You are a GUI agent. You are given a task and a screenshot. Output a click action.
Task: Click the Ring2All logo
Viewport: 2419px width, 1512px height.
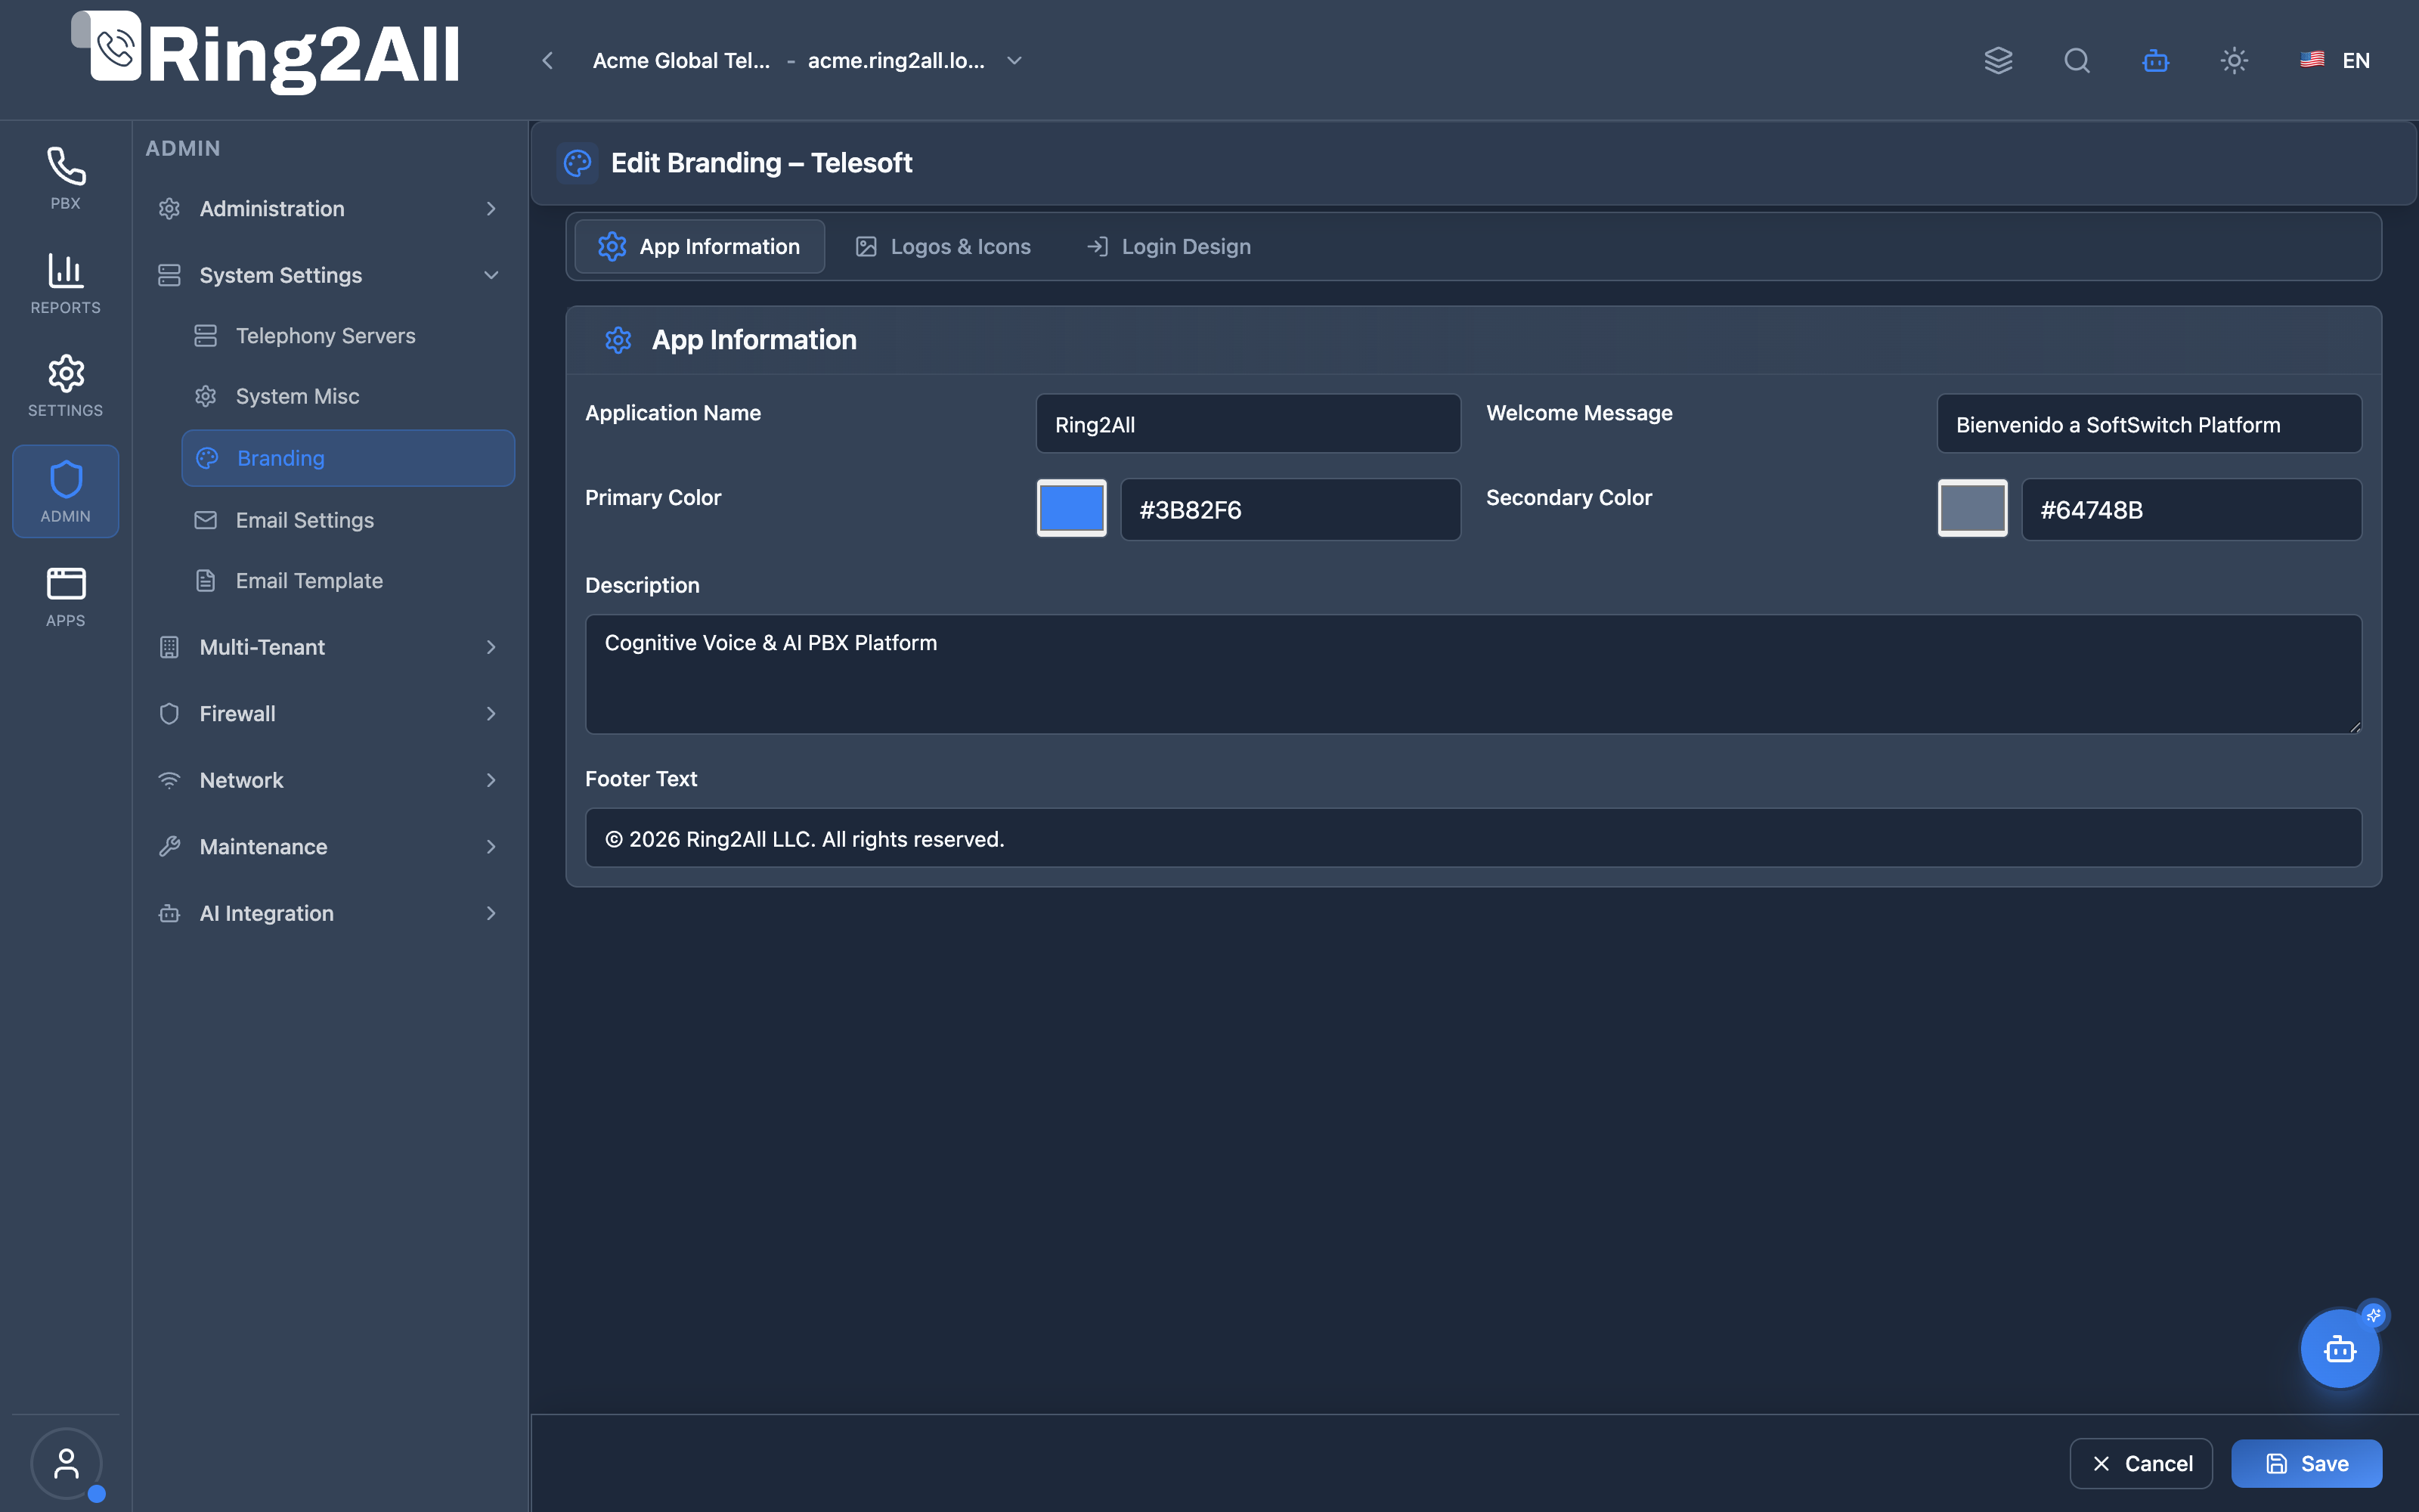tap(266, 52)
